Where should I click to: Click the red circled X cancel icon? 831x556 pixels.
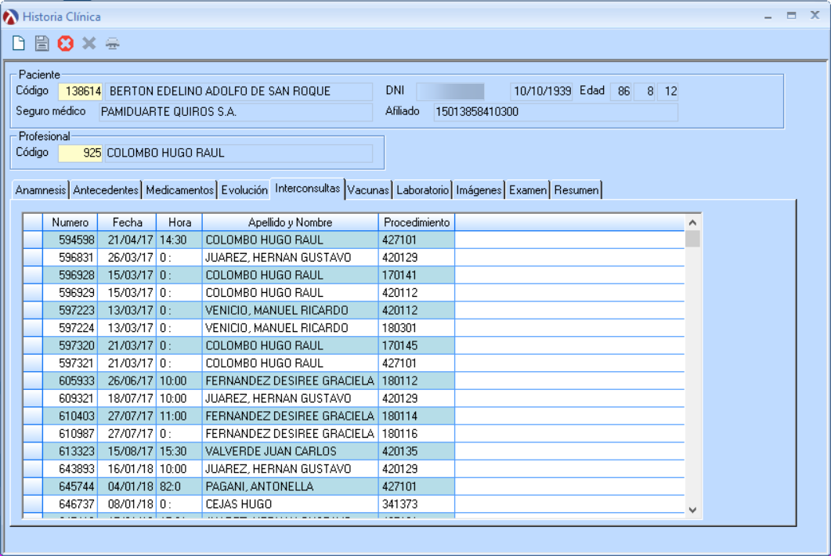(x=65, y=44)
